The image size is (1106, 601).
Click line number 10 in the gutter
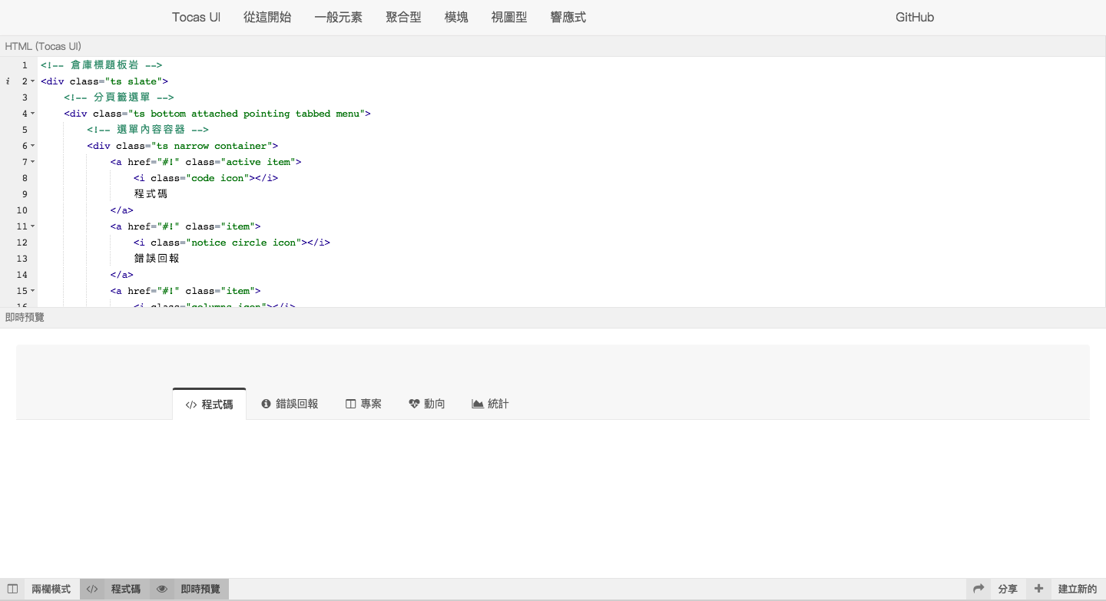pos(22,210)
